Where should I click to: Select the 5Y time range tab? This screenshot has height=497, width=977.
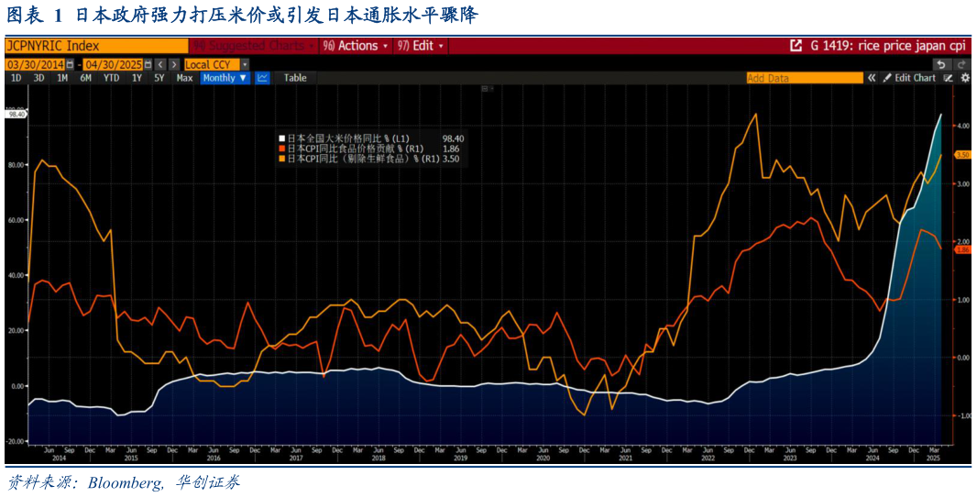[159, 78]
